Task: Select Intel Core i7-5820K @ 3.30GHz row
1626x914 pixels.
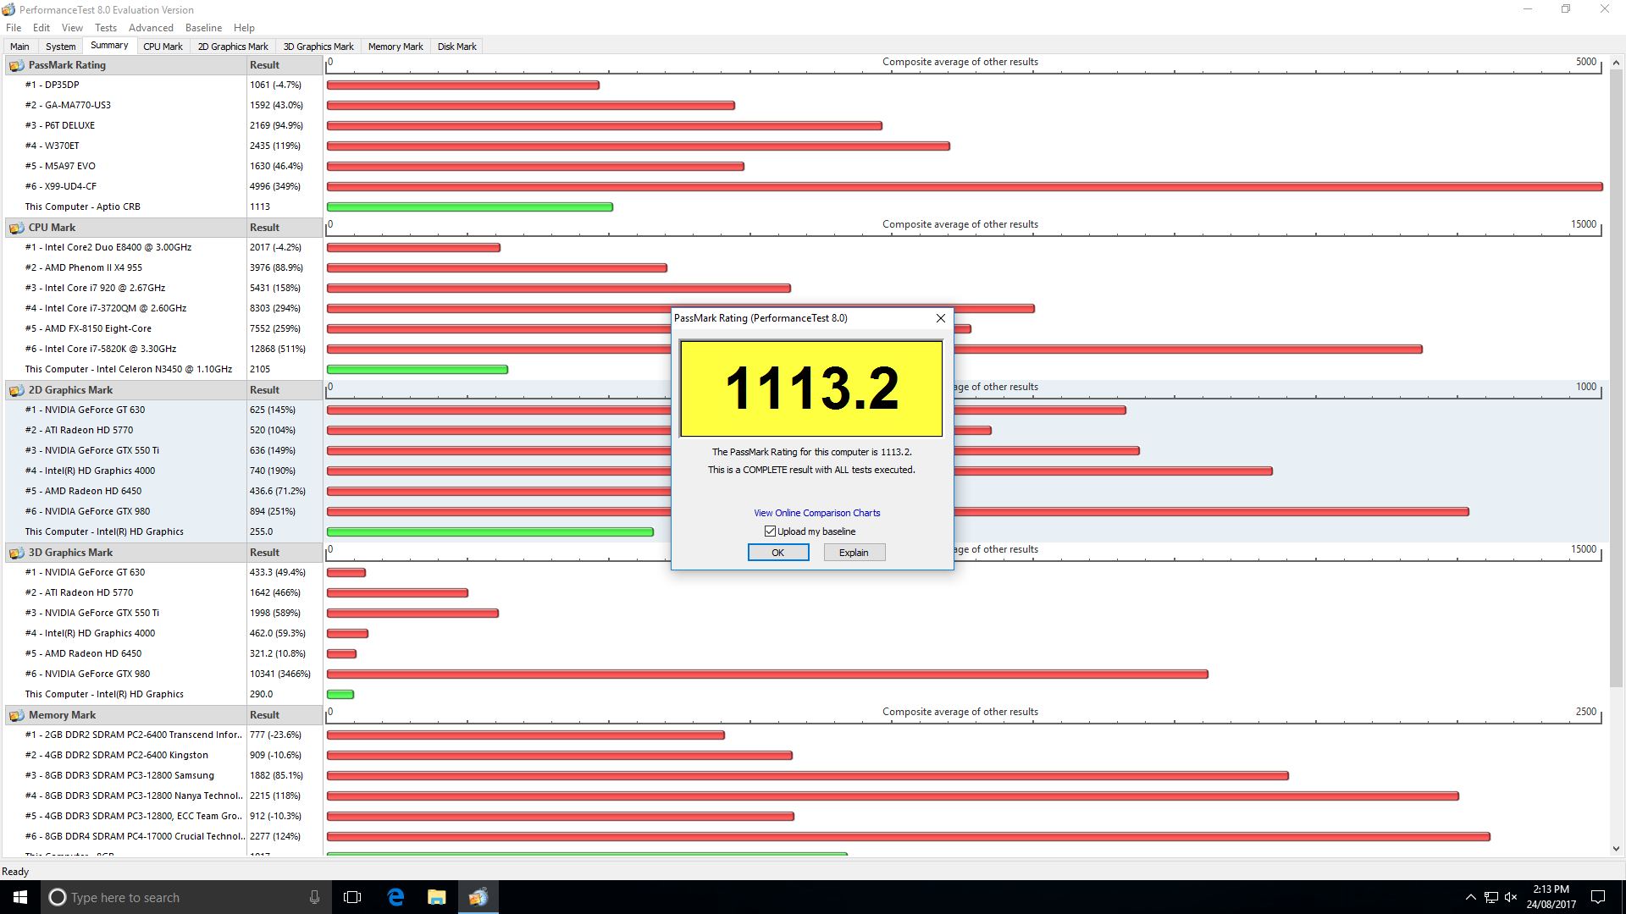Action: coord(165,349)
